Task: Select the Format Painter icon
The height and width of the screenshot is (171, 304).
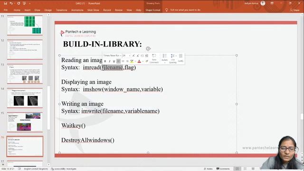Action: click(x=147, y=61)
